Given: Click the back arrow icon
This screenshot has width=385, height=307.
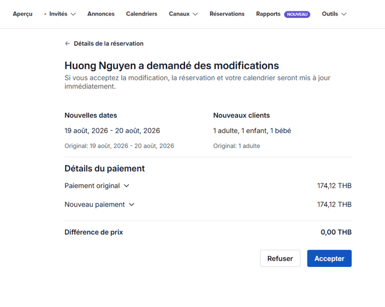Looking at the screenshot, I should (67, 44).
